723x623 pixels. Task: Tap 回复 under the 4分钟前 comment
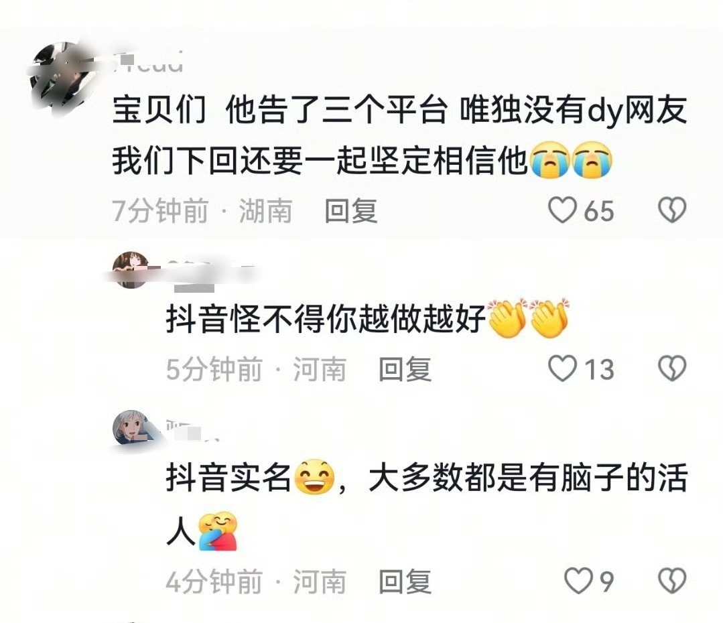coord(405,581)
